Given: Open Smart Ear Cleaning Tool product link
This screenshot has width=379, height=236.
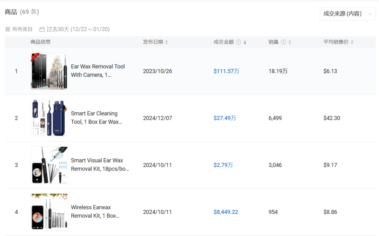Looking at the screenshot, I should 97,118.
